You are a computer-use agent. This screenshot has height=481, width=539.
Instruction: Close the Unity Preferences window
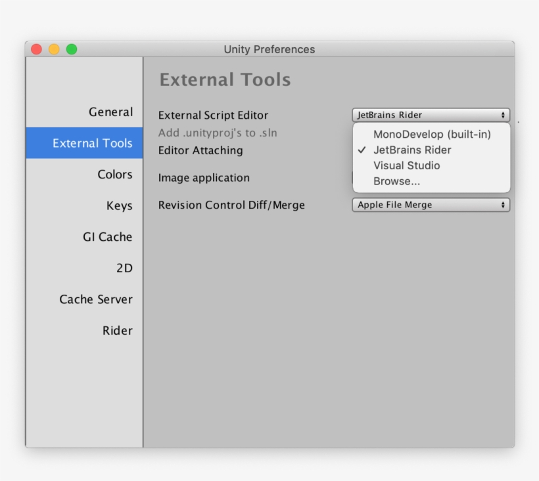pos(36,49)
